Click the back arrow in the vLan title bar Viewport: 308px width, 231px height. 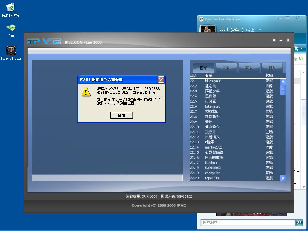[274, 40]
